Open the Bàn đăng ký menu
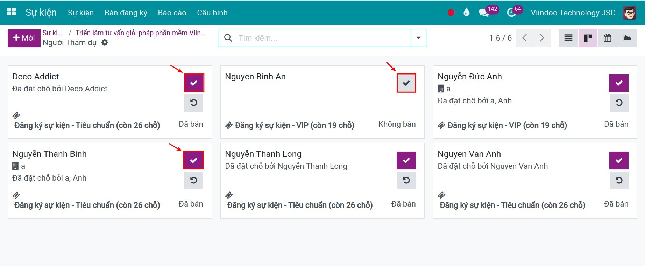 coord(126,13)
